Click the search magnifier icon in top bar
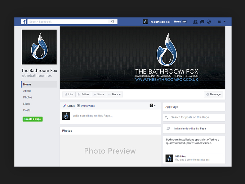The height and width of the screenshot is (184, 245). point(113,22)
